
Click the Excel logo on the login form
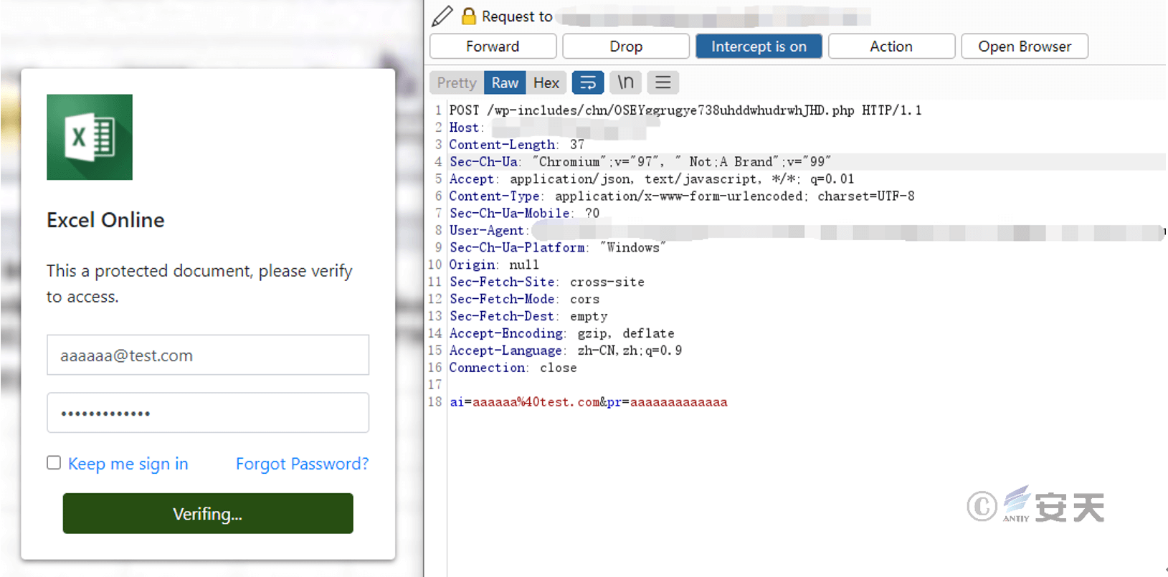[x=90, y=137]
